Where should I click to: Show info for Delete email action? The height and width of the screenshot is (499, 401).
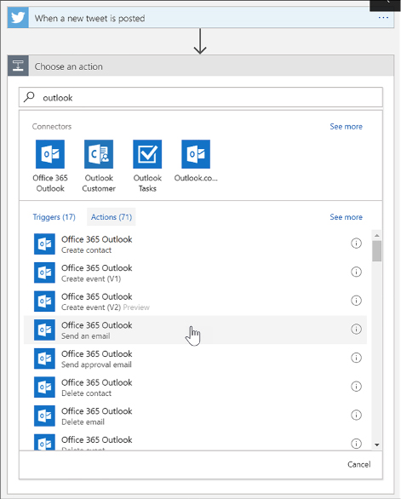[x=356, y=415]
